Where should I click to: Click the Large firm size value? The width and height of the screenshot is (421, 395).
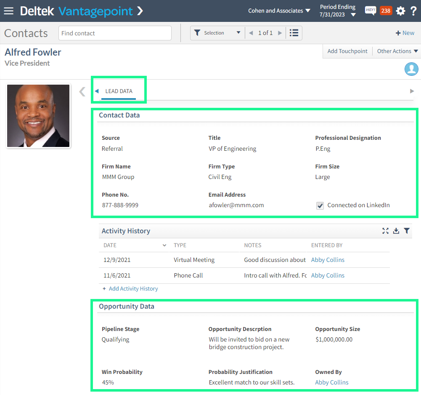coord(323,177)
